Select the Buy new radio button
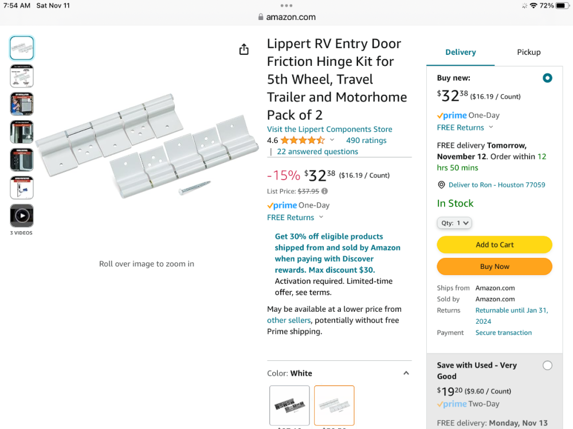Viewport: 573px width, 429px height. [x=547, y=78]
